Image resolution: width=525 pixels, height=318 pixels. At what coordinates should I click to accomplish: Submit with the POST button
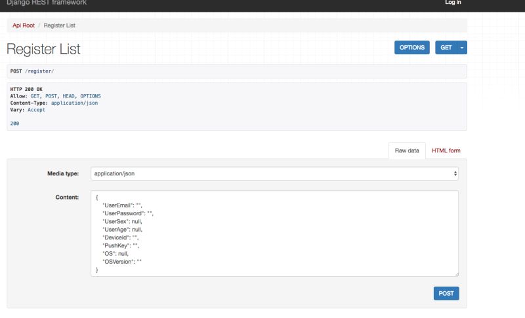446,293
